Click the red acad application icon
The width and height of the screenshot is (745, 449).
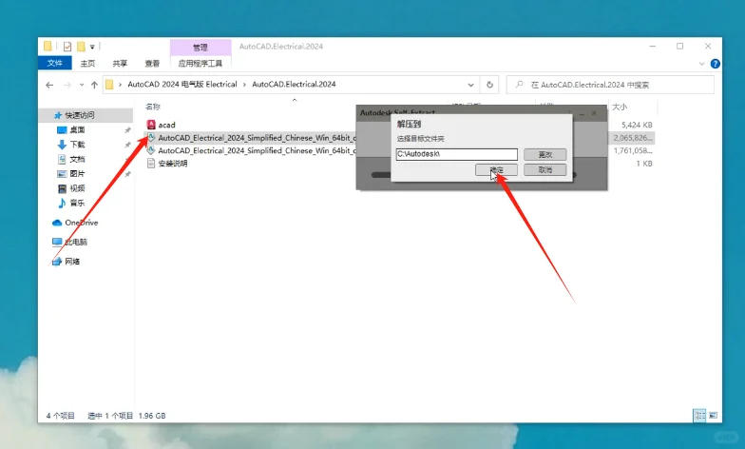pyautogui.click(x=151, y=125)
